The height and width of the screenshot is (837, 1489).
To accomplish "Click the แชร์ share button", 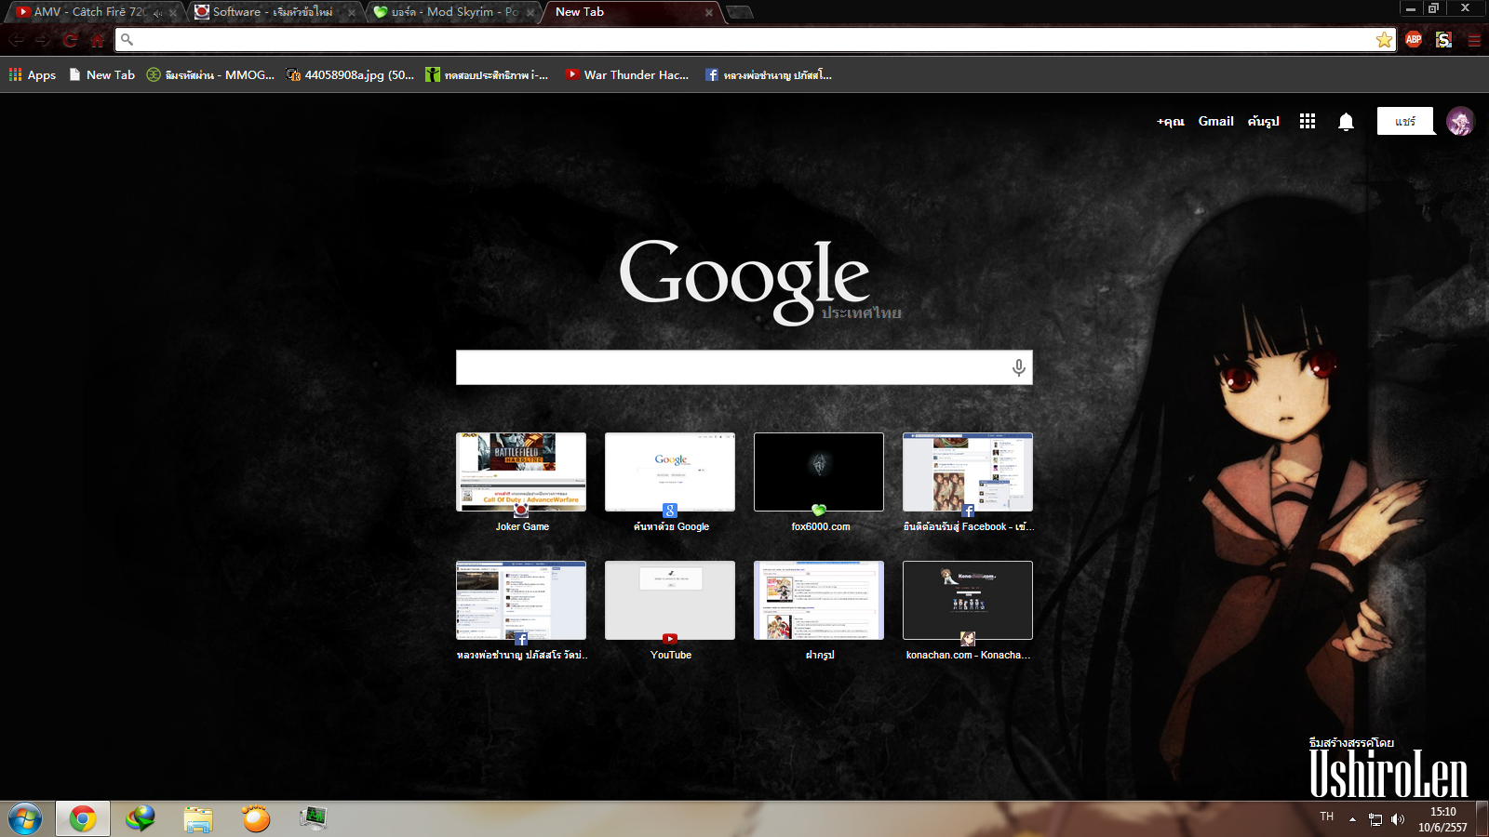I will [x=1405, y=121].
